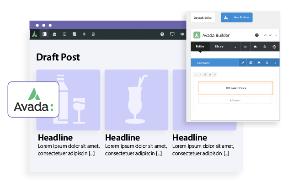This screenshot has width=288, height=183.
Task: Delete the column with small trash icon
Action: (x=215, y=75)
